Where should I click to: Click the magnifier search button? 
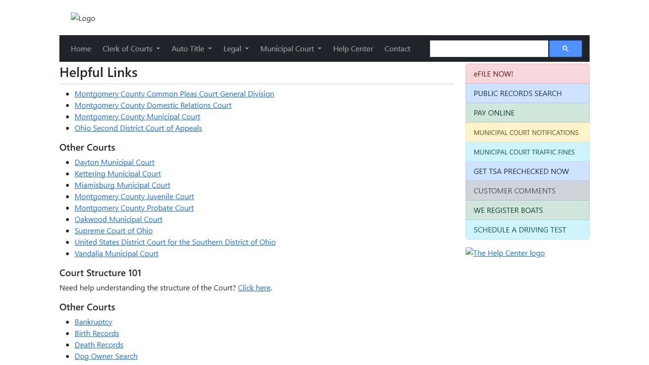click(565, 48)
